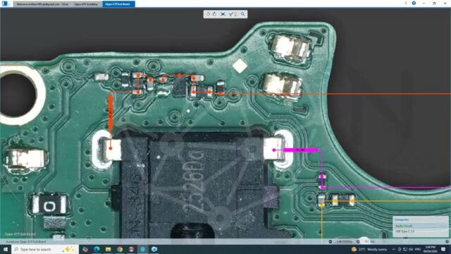Open the settings gear in title bar
The image size is (451, 254).
[414, 3]
